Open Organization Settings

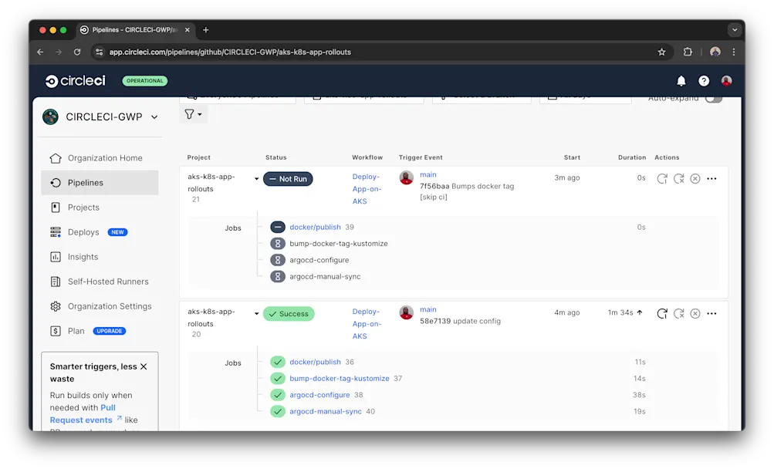(100, 306)
